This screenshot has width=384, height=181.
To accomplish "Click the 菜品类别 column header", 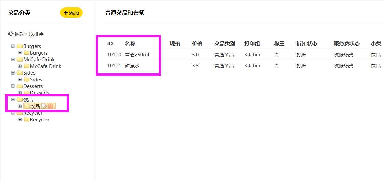I will (225, 44).
